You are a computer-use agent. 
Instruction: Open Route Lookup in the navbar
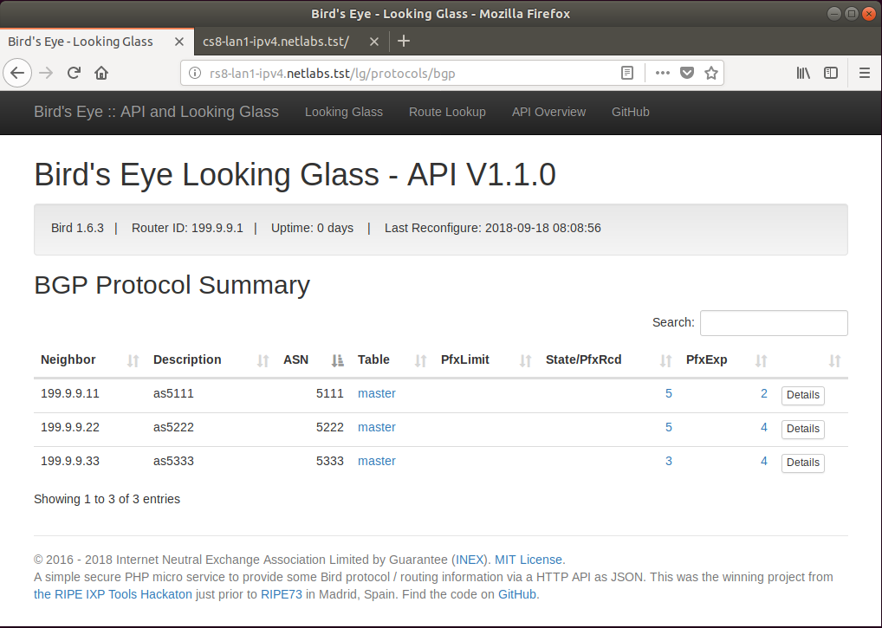[x=447, y=112]
